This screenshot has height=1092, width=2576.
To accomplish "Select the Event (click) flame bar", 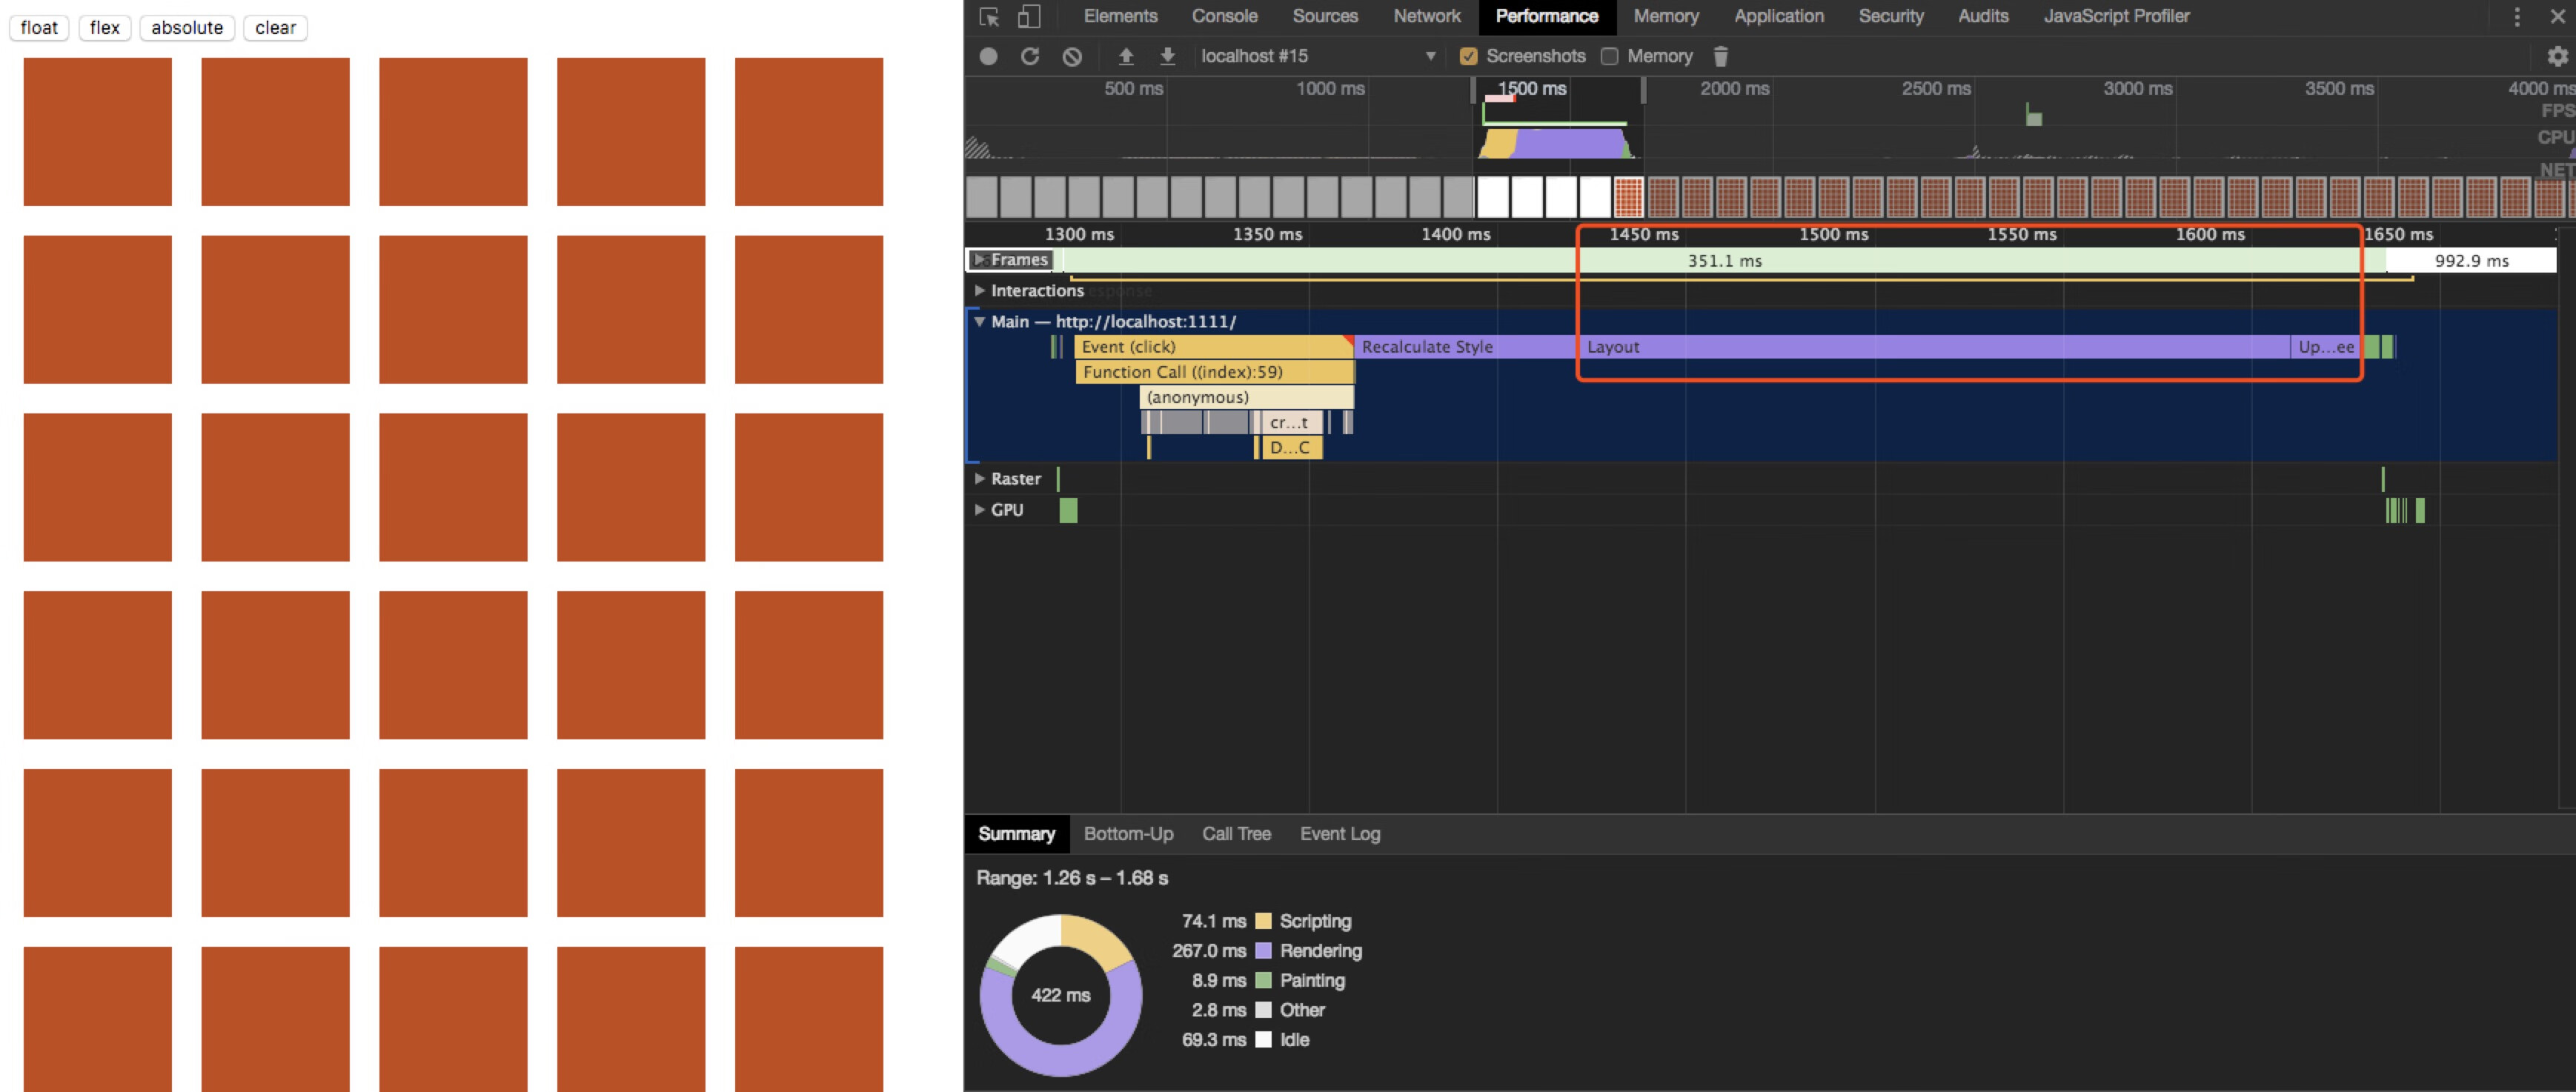I will (1213, 347).
